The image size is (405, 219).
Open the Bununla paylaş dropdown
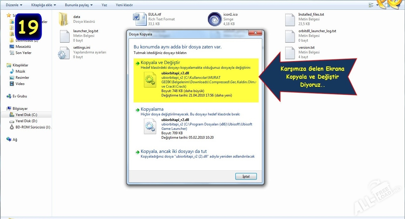pyautogui.click(x=79, y=5)
